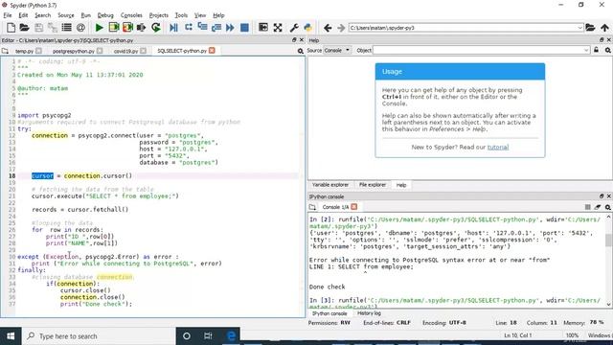Open PYTHONPATH manager python icon
Screen dimensions: 613x345
308,28
